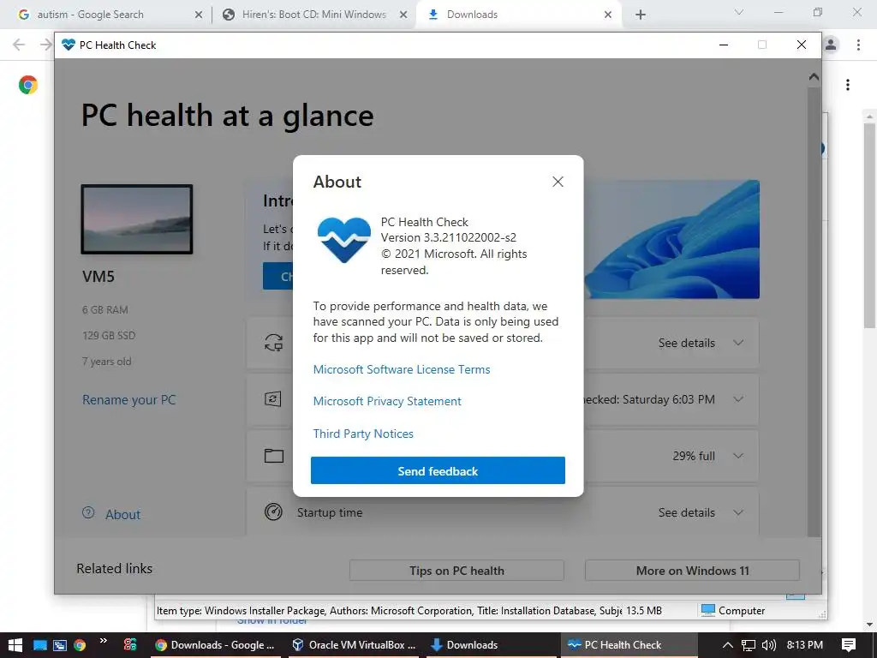Click network icon in system tray
The height and width of the screenshot is (658, 877).
coord(748,645)
